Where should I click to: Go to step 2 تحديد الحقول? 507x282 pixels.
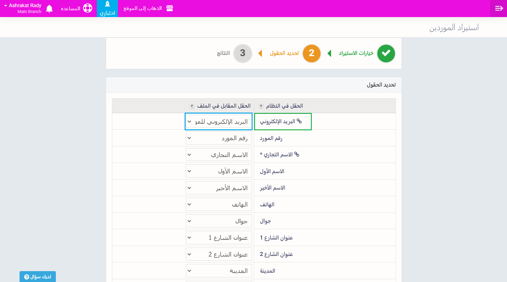[x=311, y=53]
